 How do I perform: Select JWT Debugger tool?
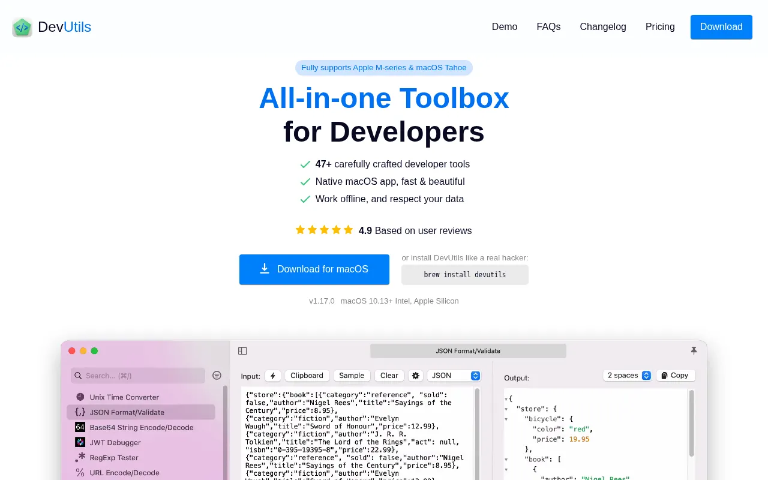tap(141, 442)
